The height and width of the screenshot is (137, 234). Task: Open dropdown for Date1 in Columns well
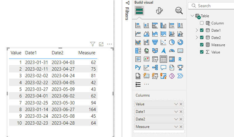click(x=176, y=112)
